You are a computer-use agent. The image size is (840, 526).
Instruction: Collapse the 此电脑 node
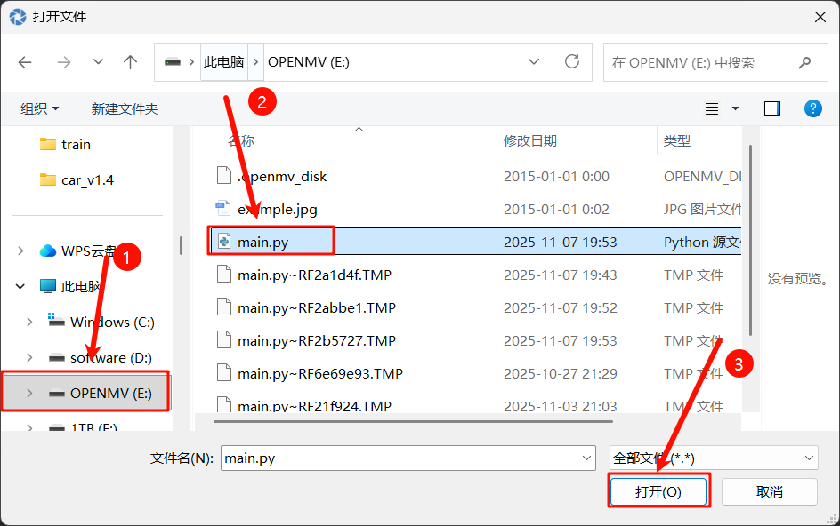[20, 286]
